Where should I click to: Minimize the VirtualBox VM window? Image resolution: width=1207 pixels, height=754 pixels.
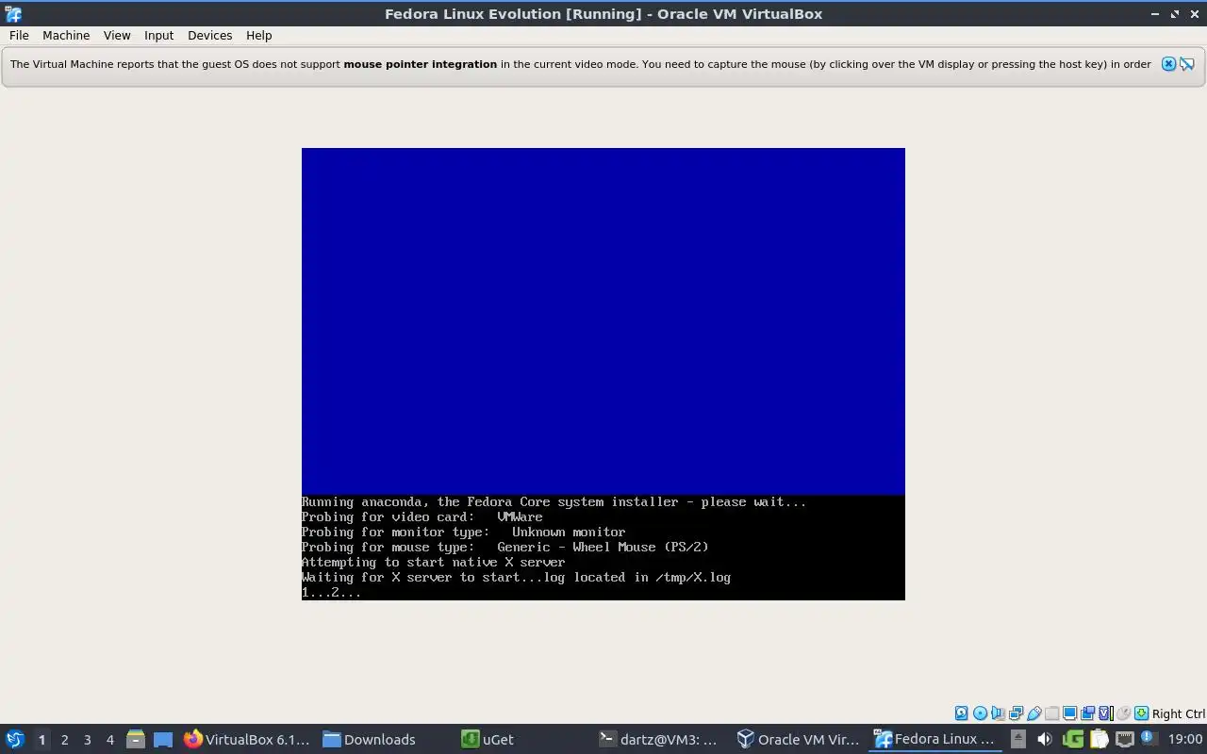1156,14
